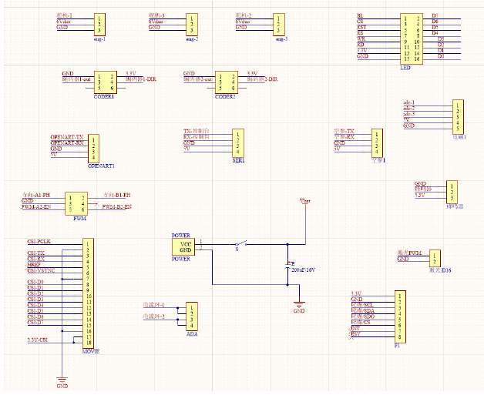484x395 pixels.
Task: Select the P1 eight-pin header
Action: coord(400,316)
